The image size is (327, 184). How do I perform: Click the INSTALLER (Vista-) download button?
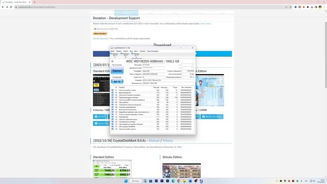(x=212, y=117)
